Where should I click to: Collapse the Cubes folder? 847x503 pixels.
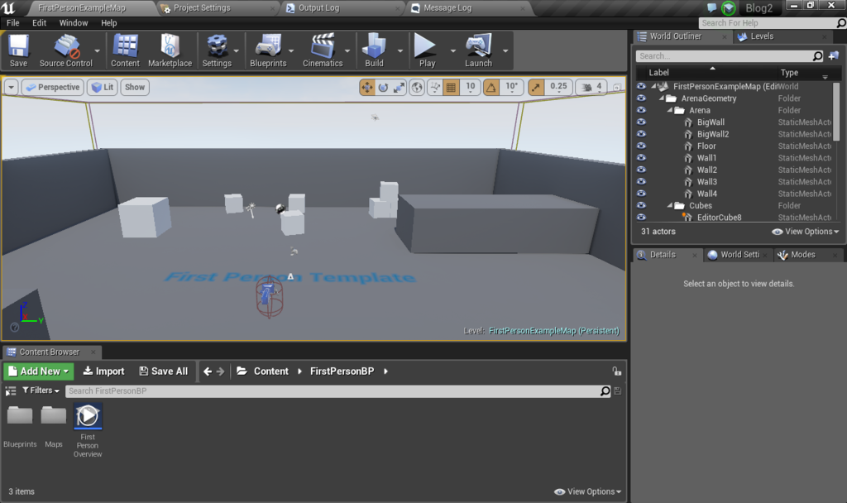670,205
